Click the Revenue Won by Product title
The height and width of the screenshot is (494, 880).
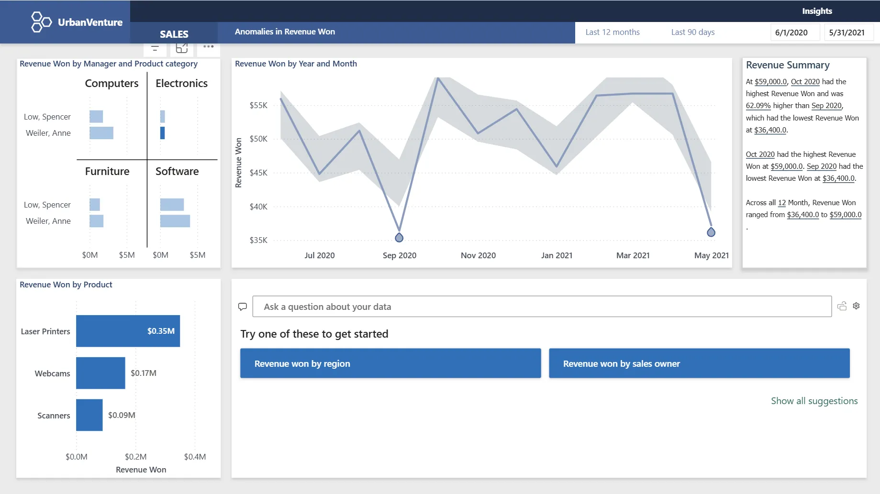66,285
